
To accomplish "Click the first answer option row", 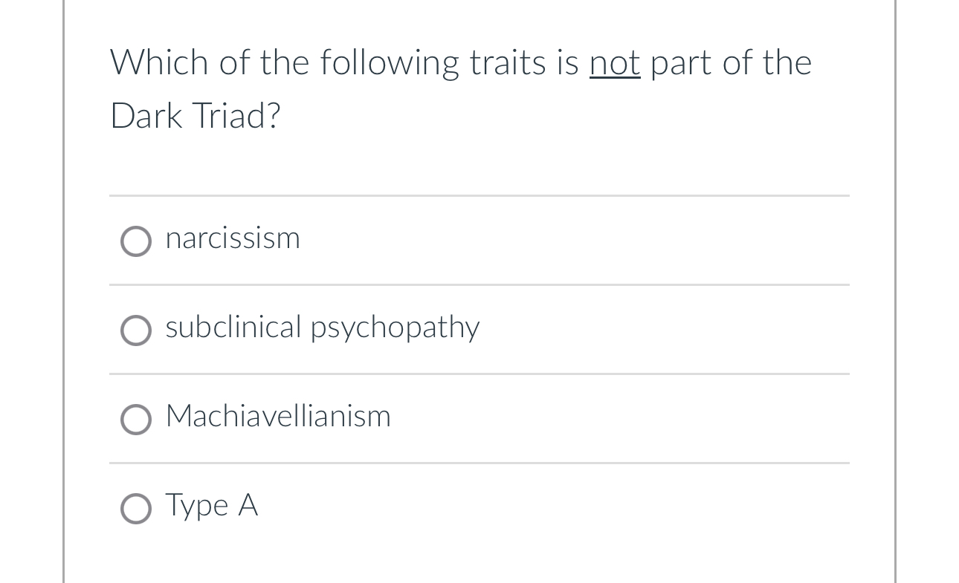I will (x=479, y=240).
